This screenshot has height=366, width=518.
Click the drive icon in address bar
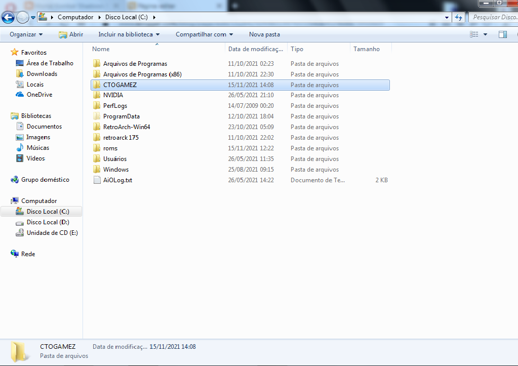click(43, 17)
